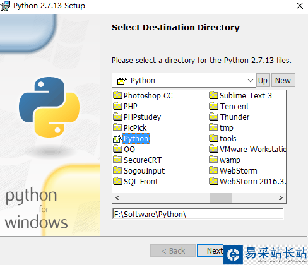Select the "SecureCRT" folder name

tap(143, 160)
